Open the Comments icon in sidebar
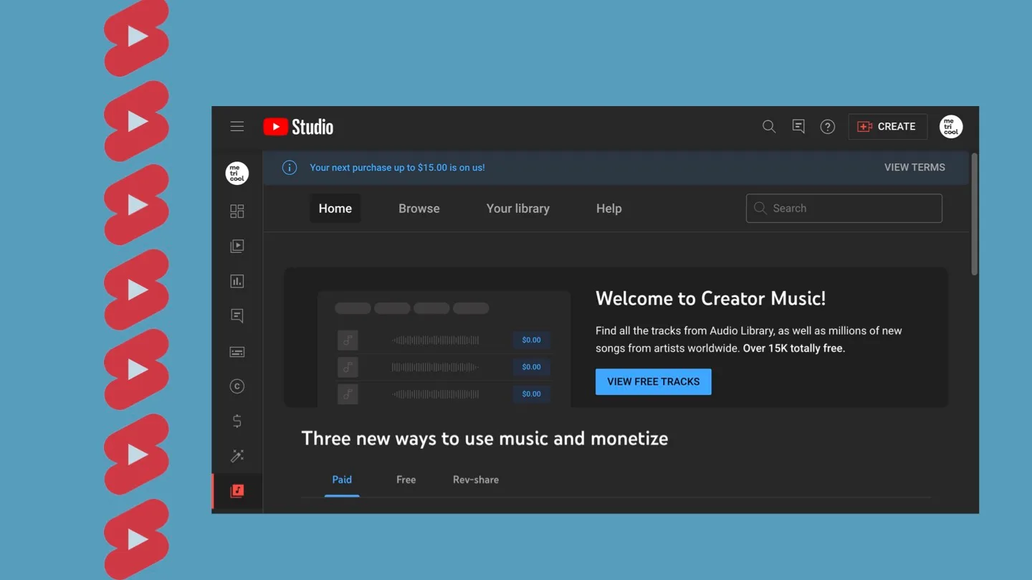Image resolution: width=1032 pixels, height=580 pixels. pyautogui.click(x=237, y=316)
